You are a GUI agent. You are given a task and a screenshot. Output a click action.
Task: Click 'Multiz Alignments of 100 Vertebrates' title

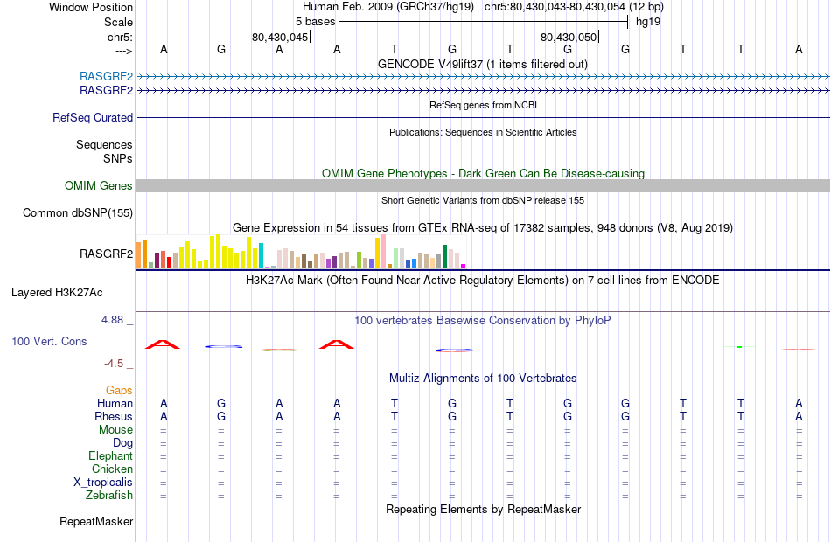coord(483,379)
